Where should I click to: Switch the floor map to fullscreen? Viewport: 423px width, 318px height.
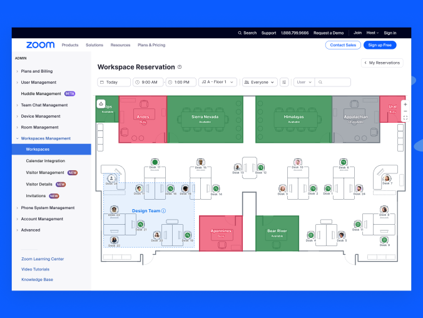405,118
